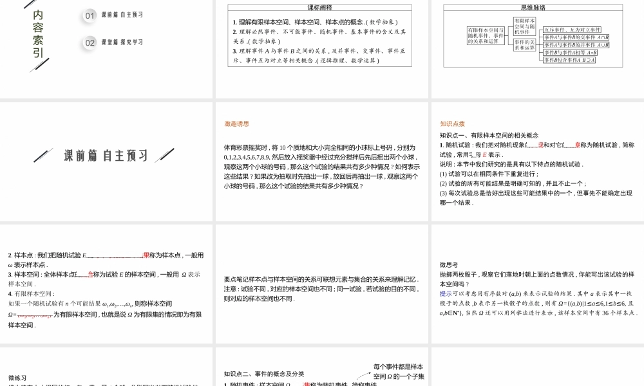The image size is (644, 386).
Task: Expand the 事件的关系和运算 branch node
Action: pyautogui.click(x=524, y=44)
